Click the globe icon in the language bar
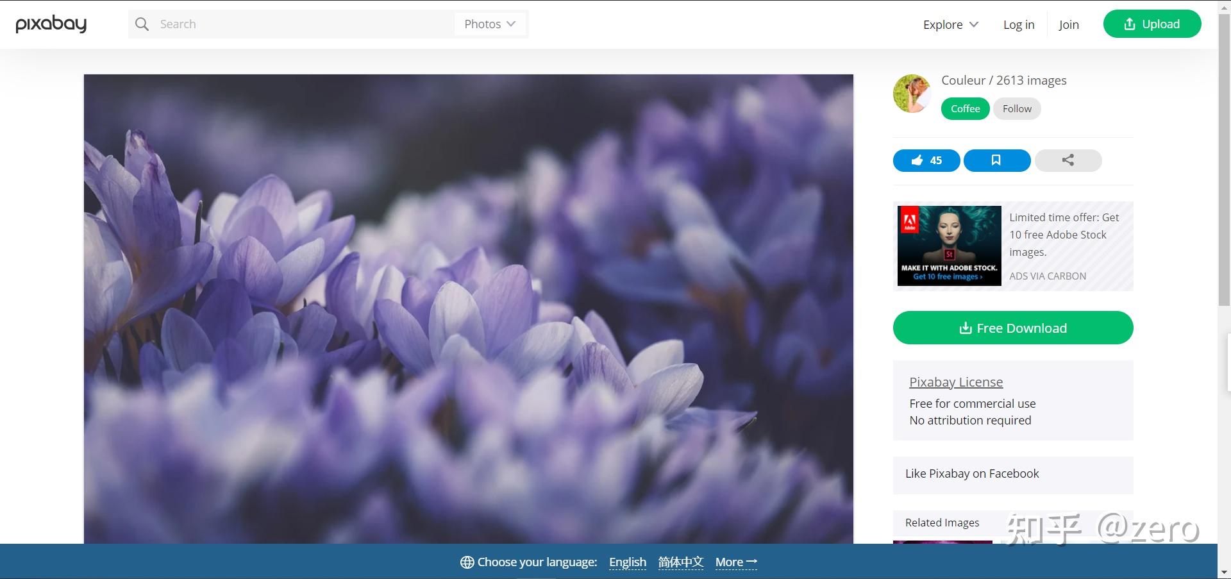This screenshot has width=1231, height=579. (466, 562)
